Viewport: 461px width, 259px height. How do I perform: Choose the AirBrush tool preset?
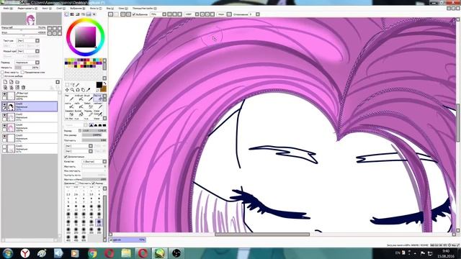79,98
